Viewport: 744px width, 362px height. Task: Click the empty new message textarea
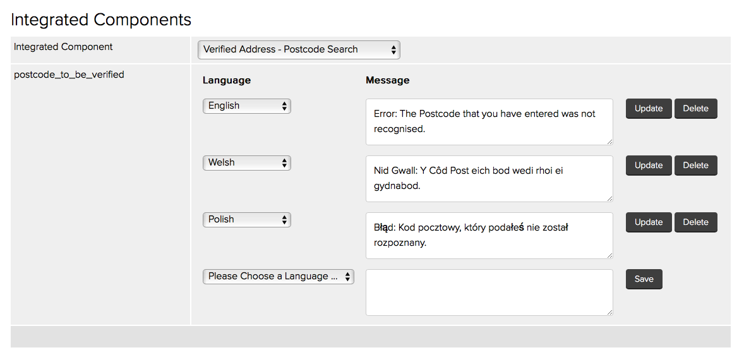click(x=489, y=292)
